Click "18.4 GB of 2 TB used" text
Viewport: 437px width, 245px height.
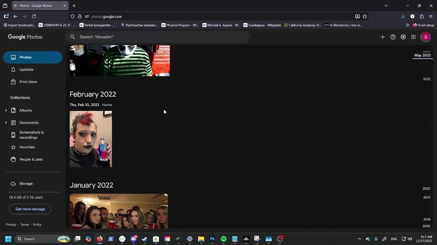pos(26,197)
